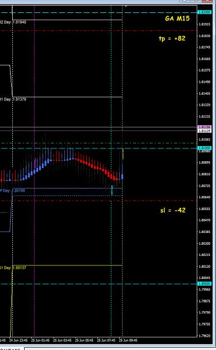216x350 pixels.
Task: Click the S1 Day: 1.80137 pivot label
Action: 13,268
